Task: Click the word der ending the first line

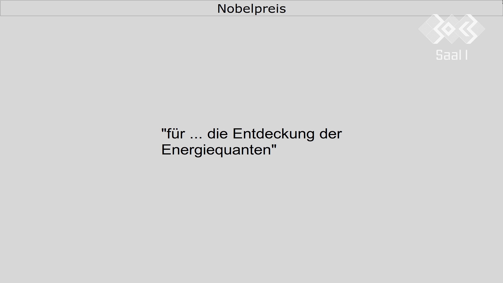Action: point(331,134)
